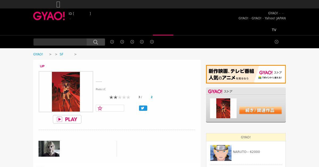Open the blonde woman video thumbnail

pos(49,149)
